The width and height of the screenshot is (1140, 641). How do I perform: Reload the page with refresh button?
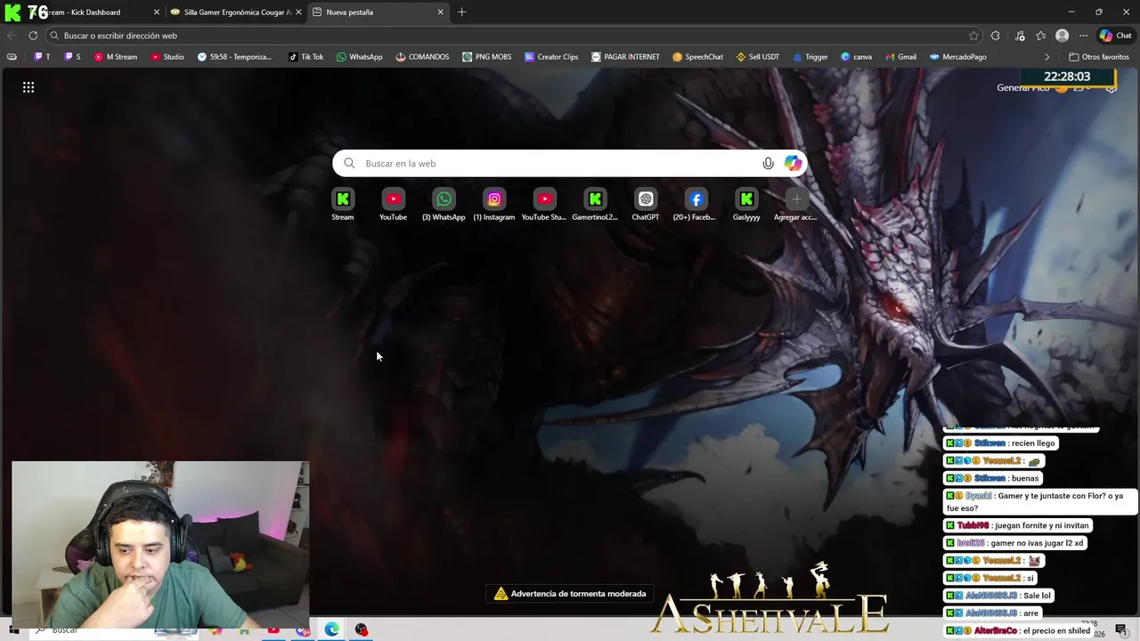tap(33, 36)
